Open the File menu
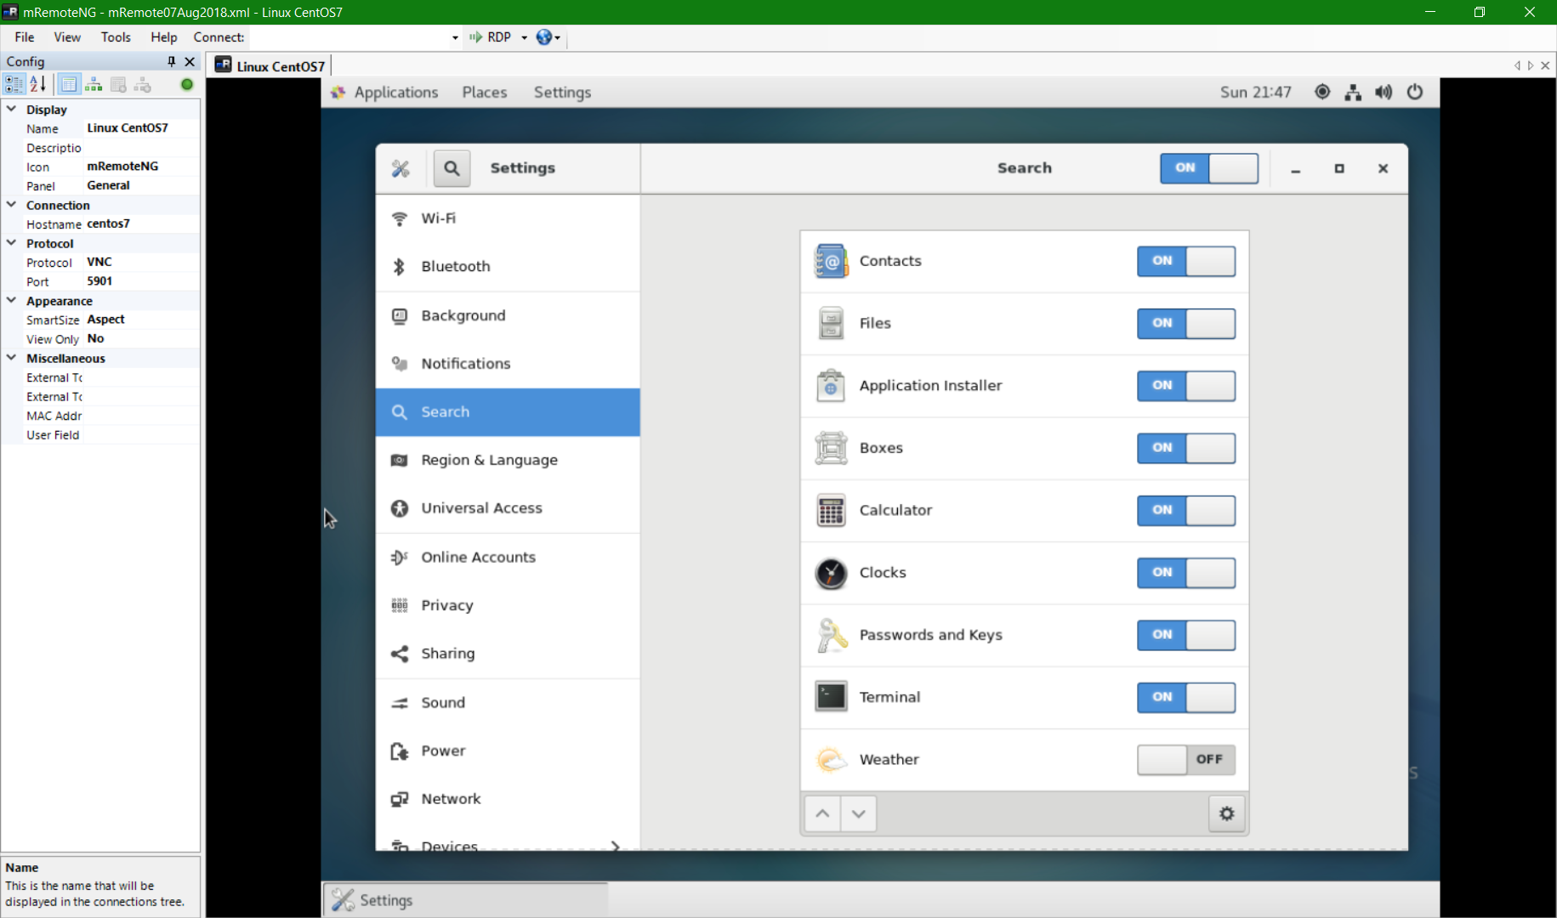The height and width of the screenshot is (918, 1557). [x=25, y=37]
